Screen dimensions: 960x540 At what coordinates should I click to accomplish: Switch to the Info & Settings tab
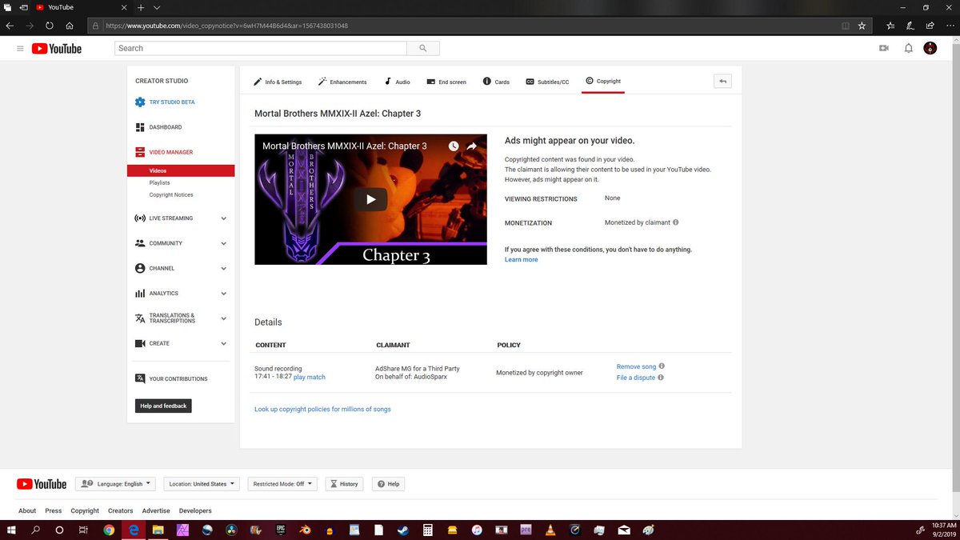pos(278,82)
